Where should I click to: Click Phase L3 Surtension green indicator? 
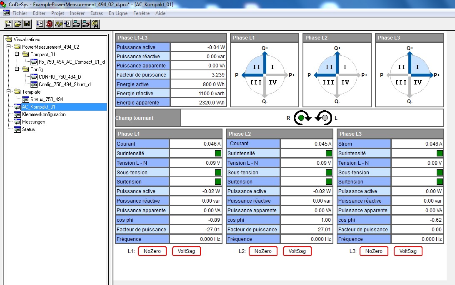click(440, 181)
